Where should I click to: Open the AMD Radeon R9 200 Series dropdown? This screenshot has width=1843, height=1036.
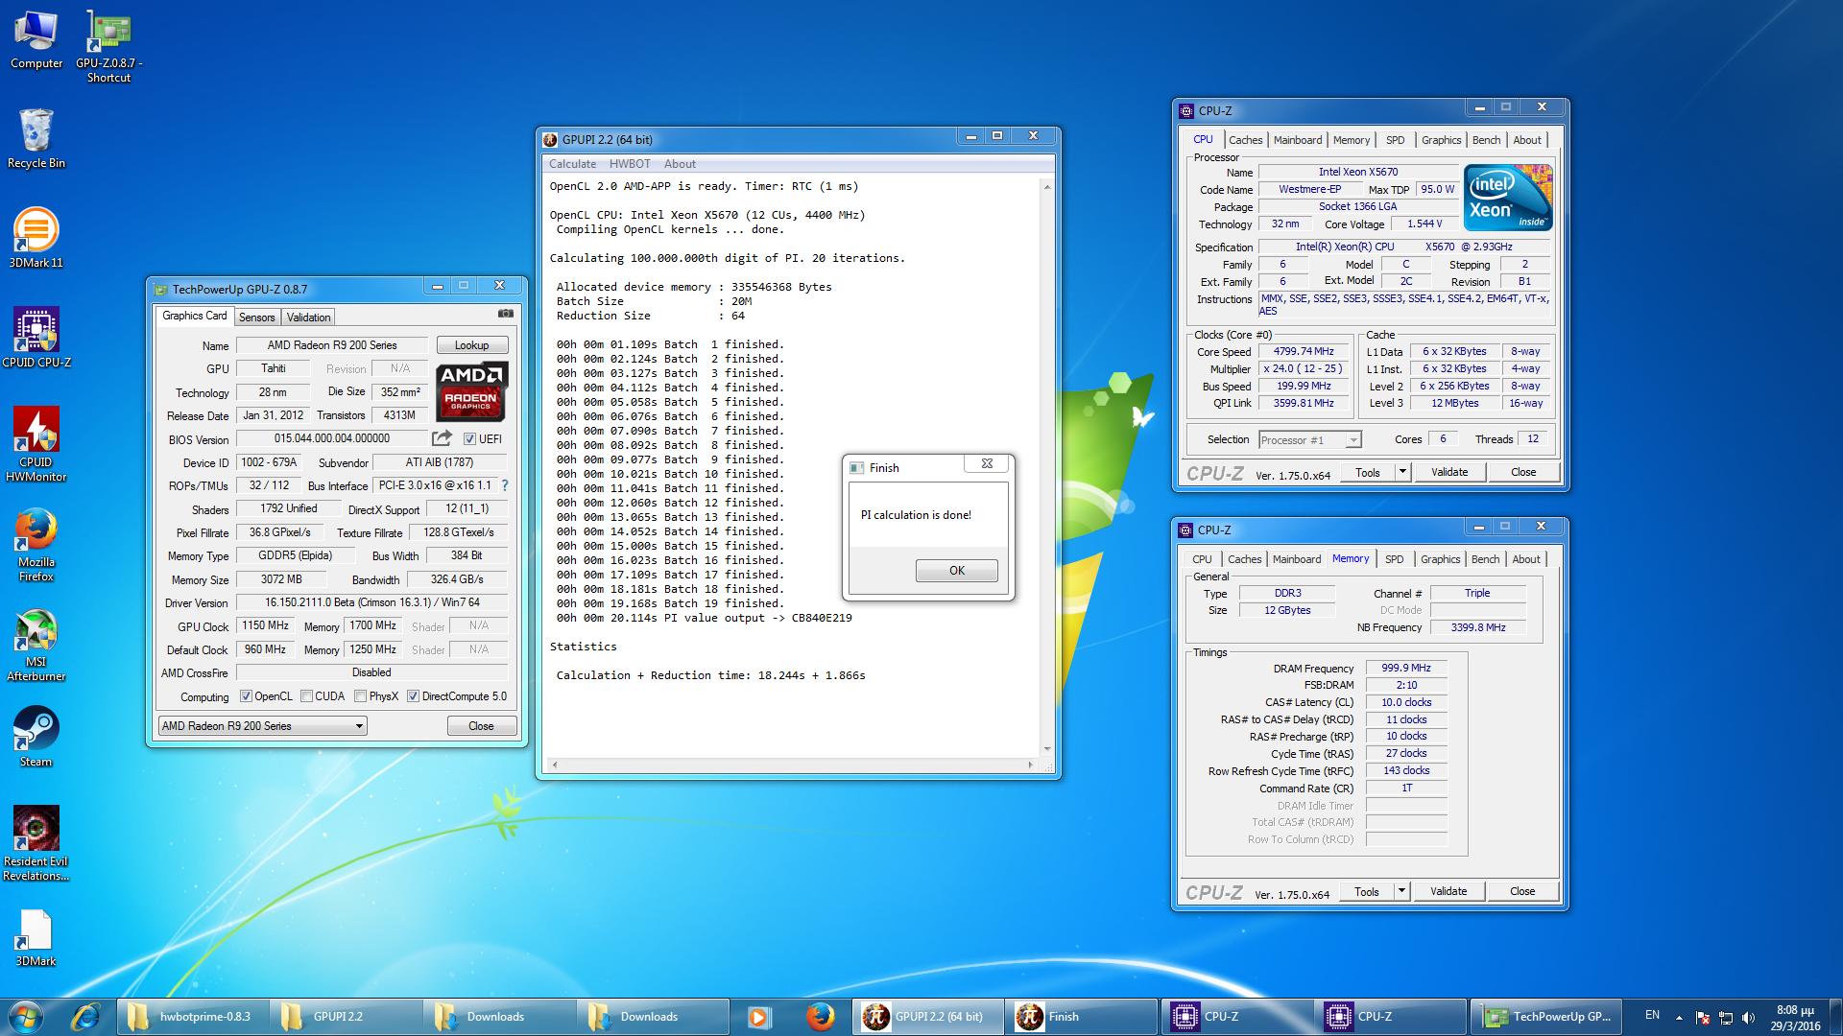262,726
